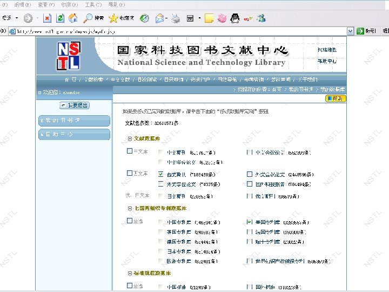Toggle 全选 checkbox in the patent database section
389x292 pixels.
[x=130, y=221]
